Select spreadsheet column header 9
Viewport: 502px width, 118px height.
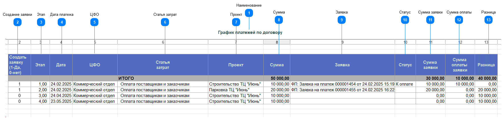tap(343, 42)
